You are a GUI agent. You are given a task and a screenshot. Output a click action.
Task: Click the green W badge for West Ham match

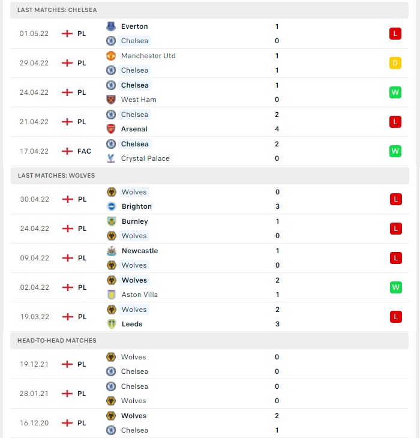(x=395, y=92)
